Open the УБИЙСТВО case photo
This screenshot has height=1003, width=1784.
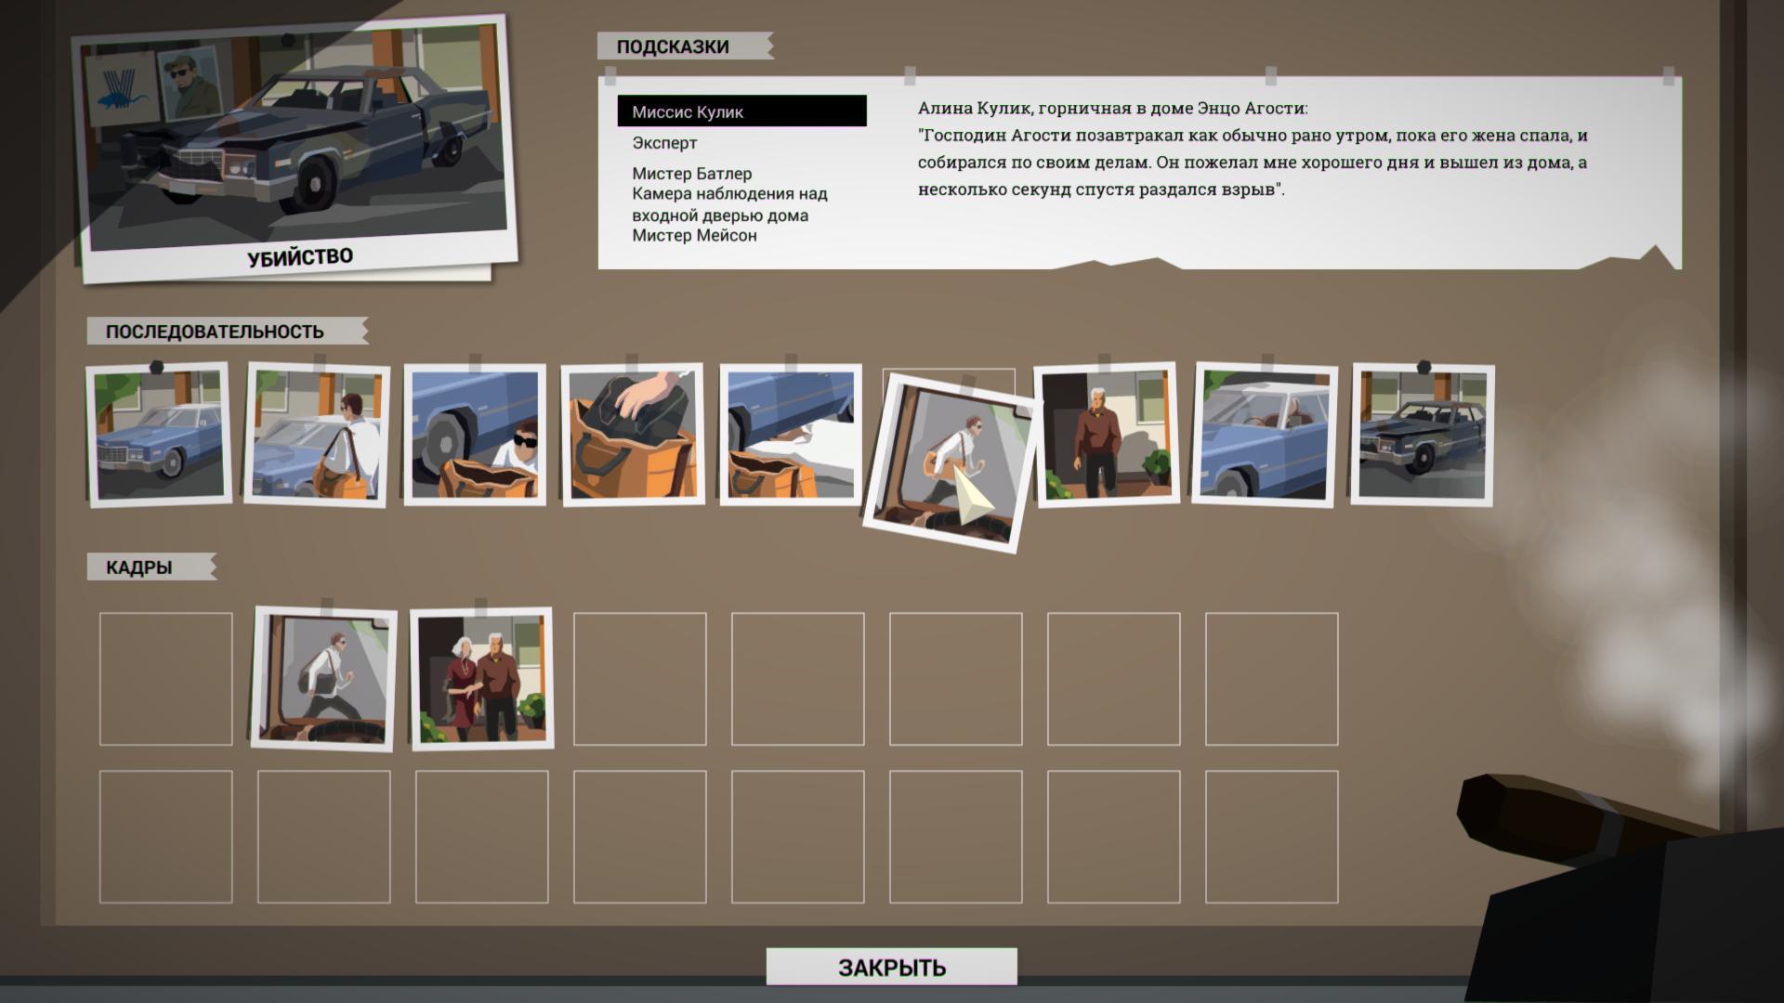(x=295, y=148)
